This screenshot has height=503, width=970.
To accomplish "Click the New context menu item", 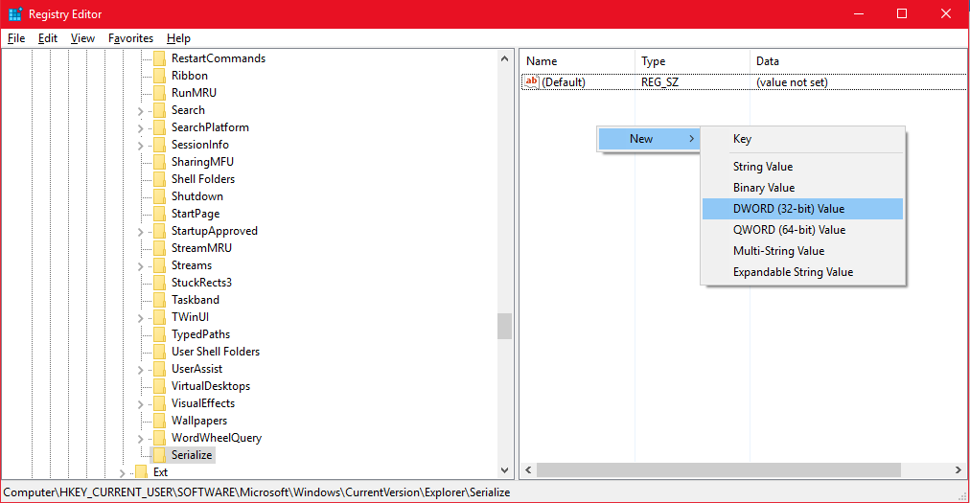I will pyautogui.click(x=648, y=139).
